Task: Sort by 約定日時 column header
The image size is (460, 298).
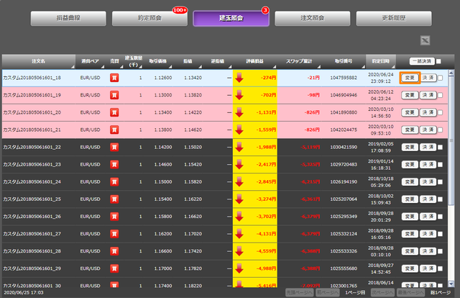Action: coord(380,61)
